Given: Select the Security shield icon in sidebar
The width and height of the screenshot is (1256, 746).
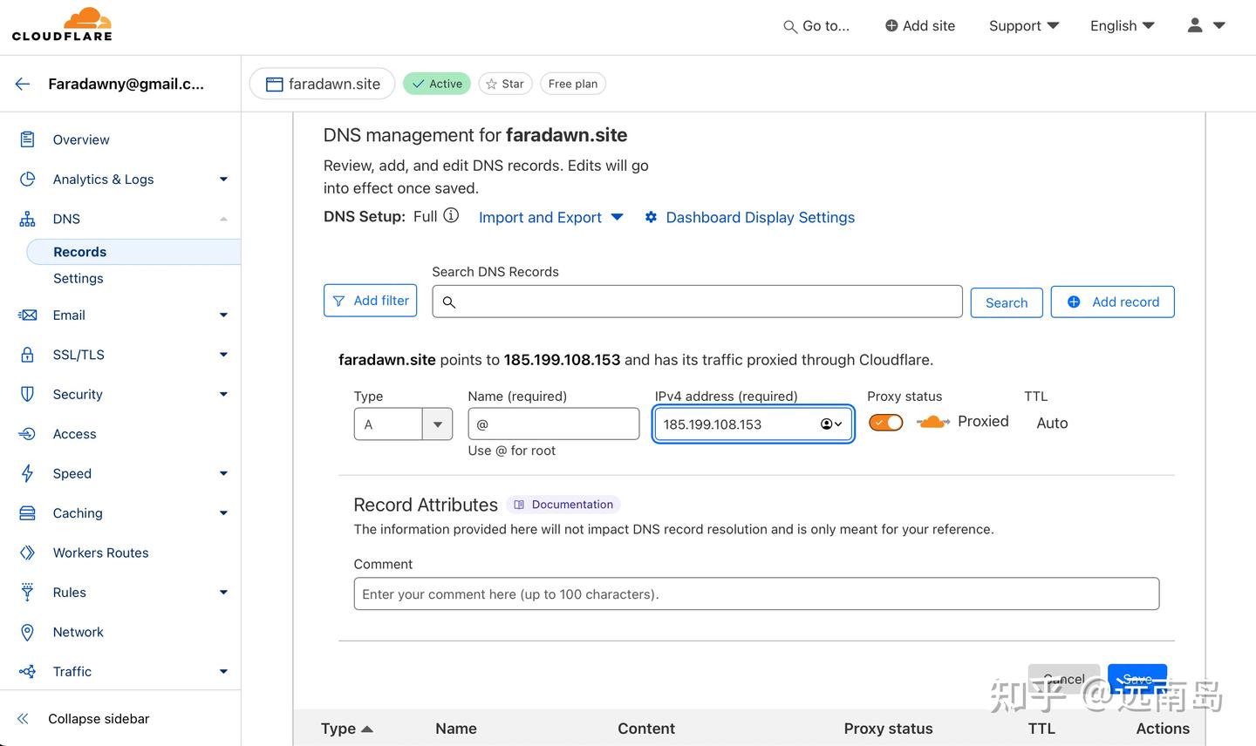Looking at the screenshot, I should click(27, 394).
